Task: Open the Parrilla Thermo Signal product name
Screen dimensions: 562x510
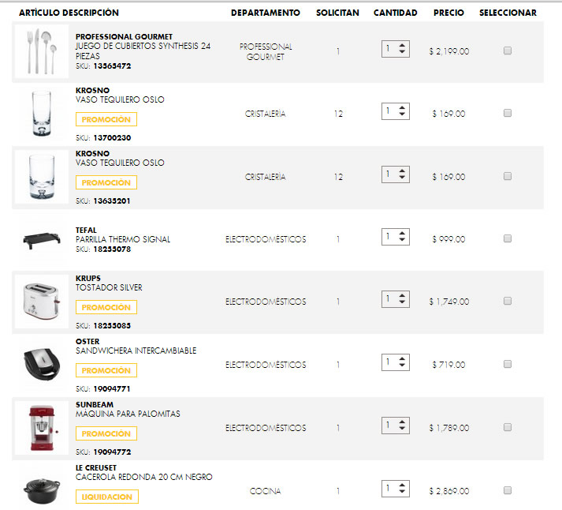Action: 123,239
